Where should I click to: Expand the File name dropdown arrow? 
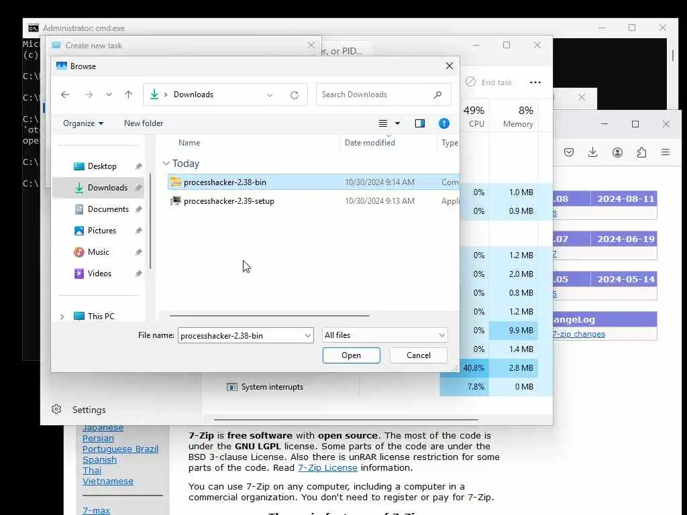tap(307, 335)
